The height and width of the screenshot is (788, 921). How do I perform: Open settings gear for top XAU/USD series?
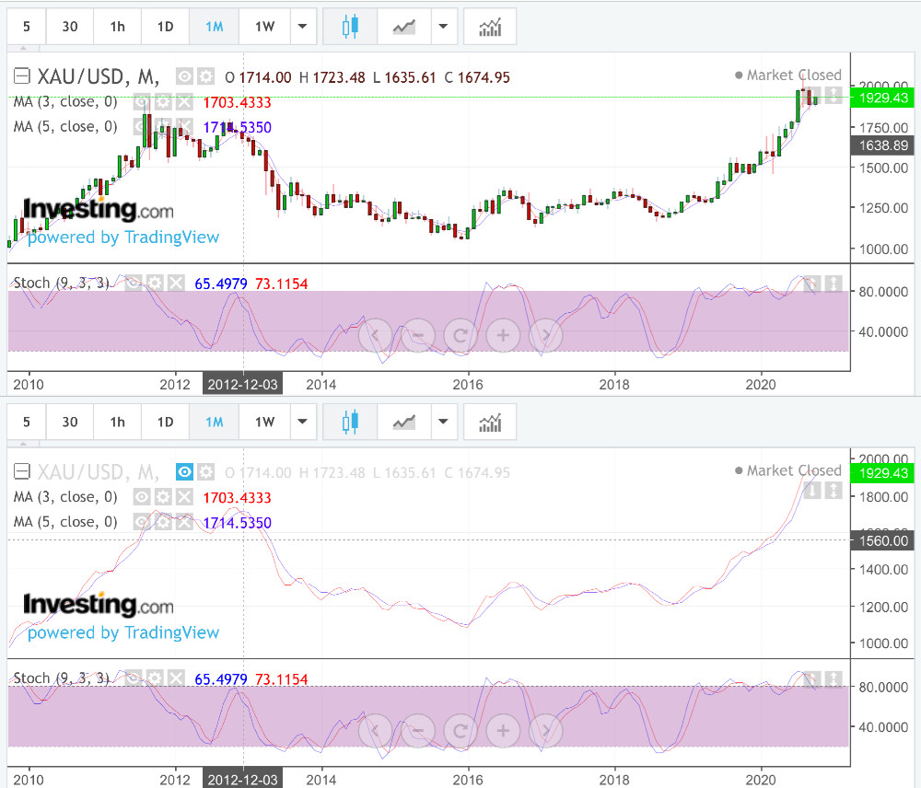pyautogui.click(x=205, y=76)
